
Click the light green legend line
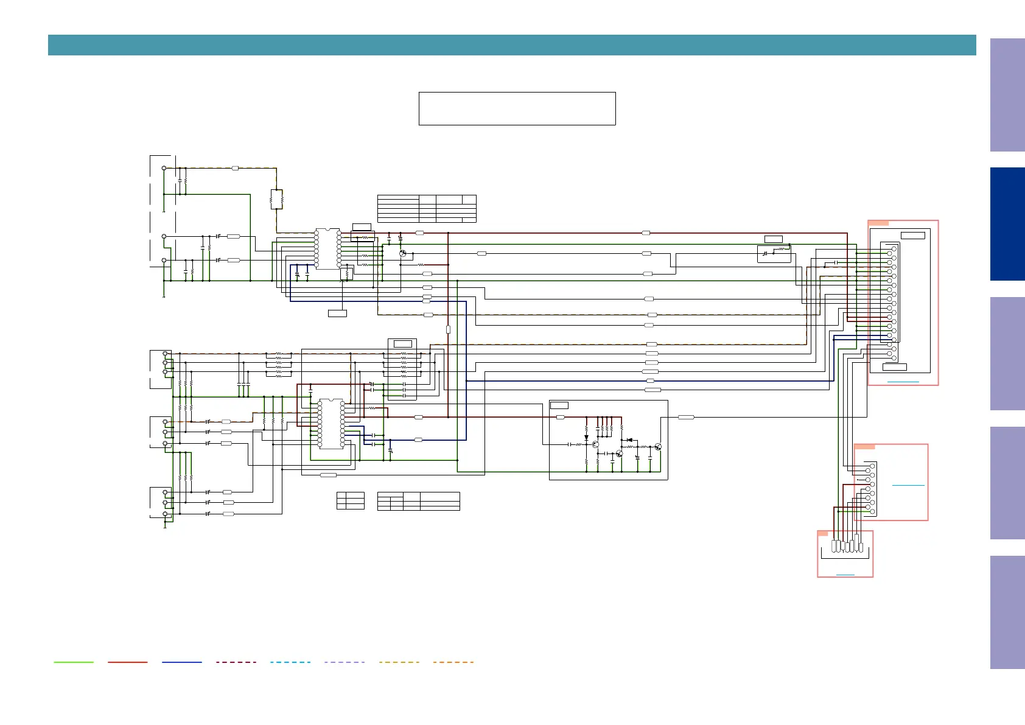[74, 662]
